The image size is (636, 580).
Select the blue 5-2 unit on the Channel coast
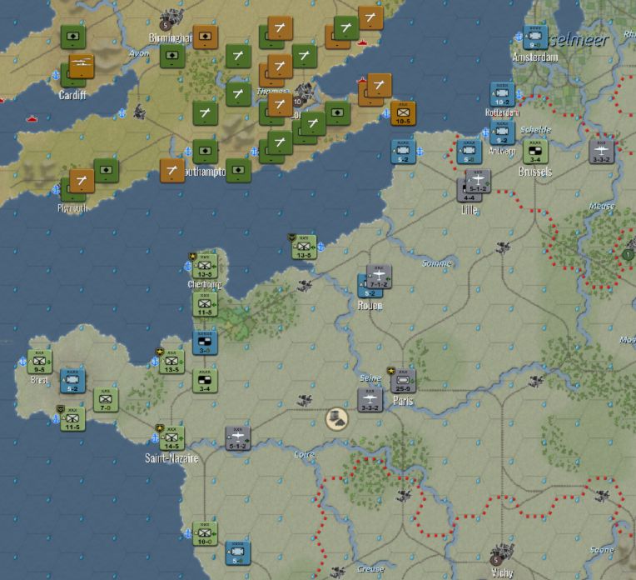coord(403,152)
